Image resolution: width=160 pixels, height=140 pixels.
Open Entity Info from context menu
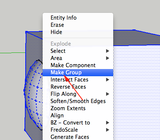point(78,18)
